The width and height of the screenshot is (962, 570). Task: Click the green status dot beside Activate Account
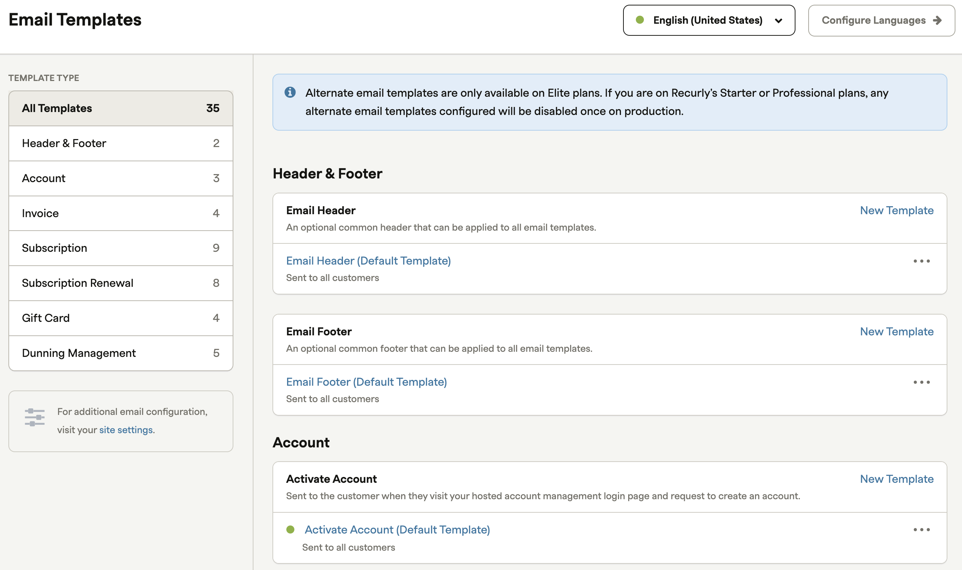click(291, 529)
